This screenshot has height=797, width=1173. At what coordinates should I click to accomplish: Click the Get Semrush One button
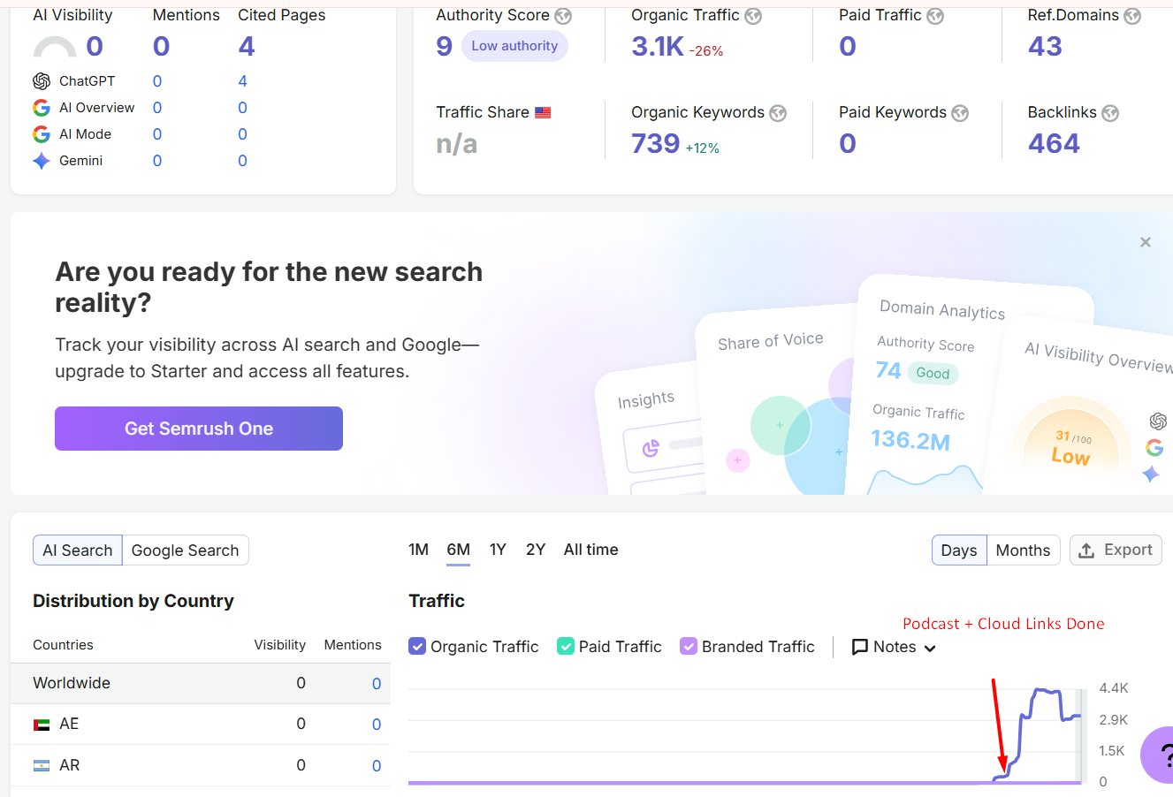click(199, 429)
